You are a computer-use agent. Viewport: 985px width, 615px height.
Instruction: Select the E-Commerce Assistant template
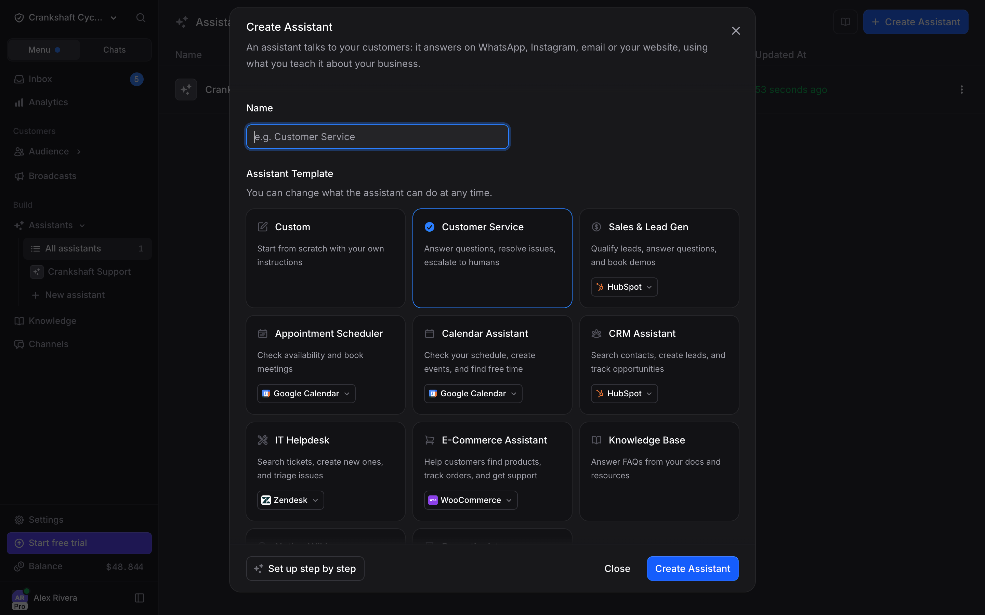click(x=492, y=471)
